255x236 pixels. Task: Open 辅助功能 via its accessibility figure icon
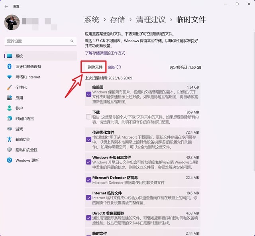coord(10,139)
